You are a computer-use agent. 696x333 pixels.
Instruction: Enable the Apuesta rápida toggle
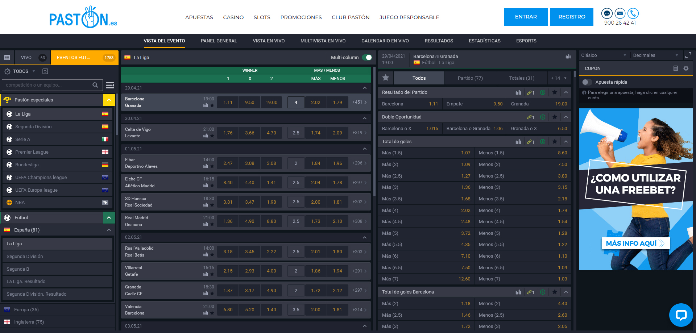587,82
